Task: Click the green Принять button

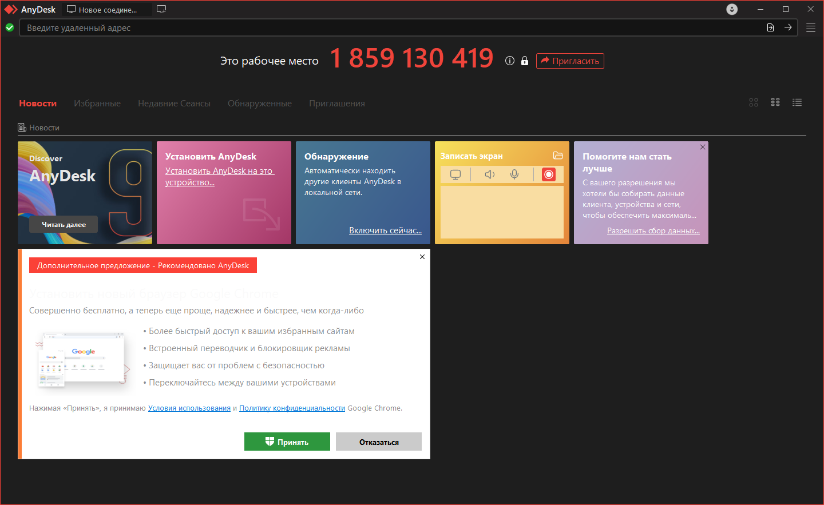Action: (287, 442)
